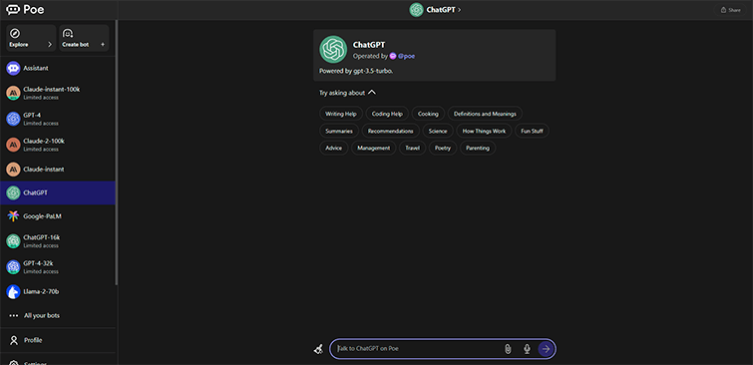Click the sidebar vertical scrollbar

[x=117, y=153]
